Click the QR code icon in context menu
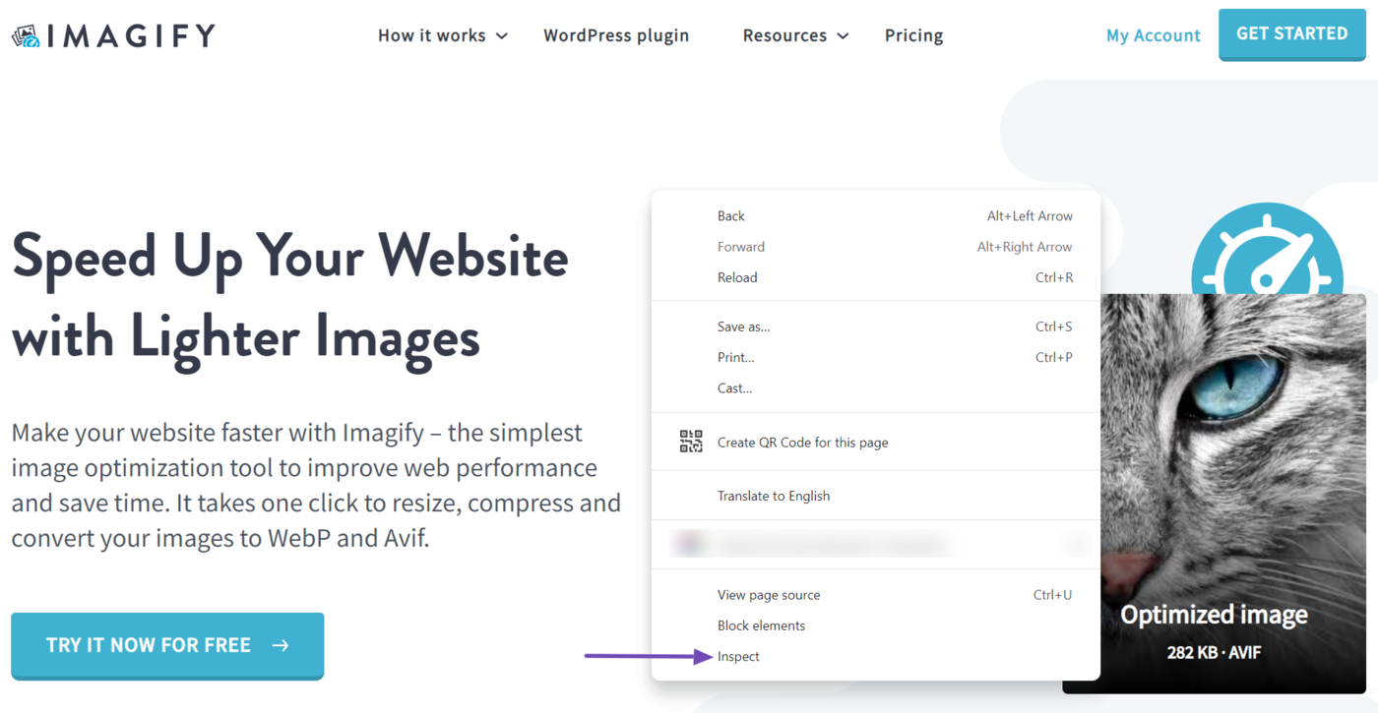Image resolution: width=1378 pixels, height=713 pixels. coord(691,442)
